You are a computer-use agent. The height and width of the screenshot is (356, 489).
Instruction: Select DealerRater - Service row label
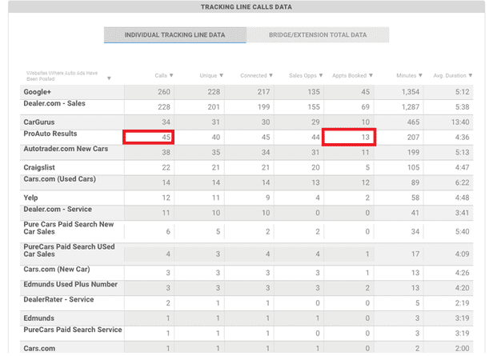coord(58,299)
